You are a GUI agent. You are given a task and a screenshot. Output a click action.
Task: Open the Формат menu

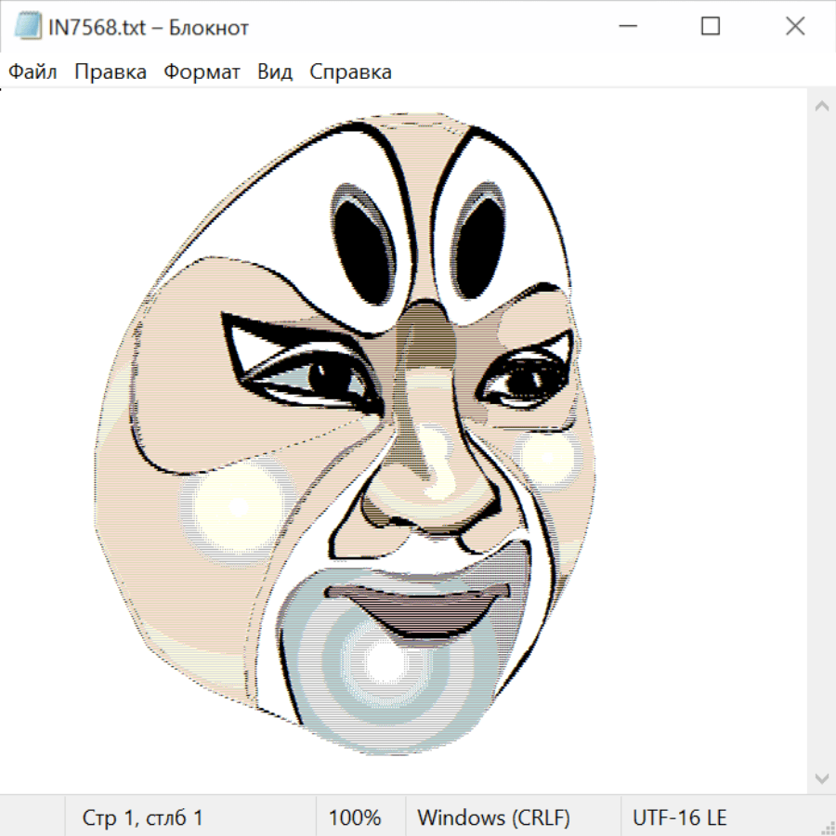click(202, 72)
